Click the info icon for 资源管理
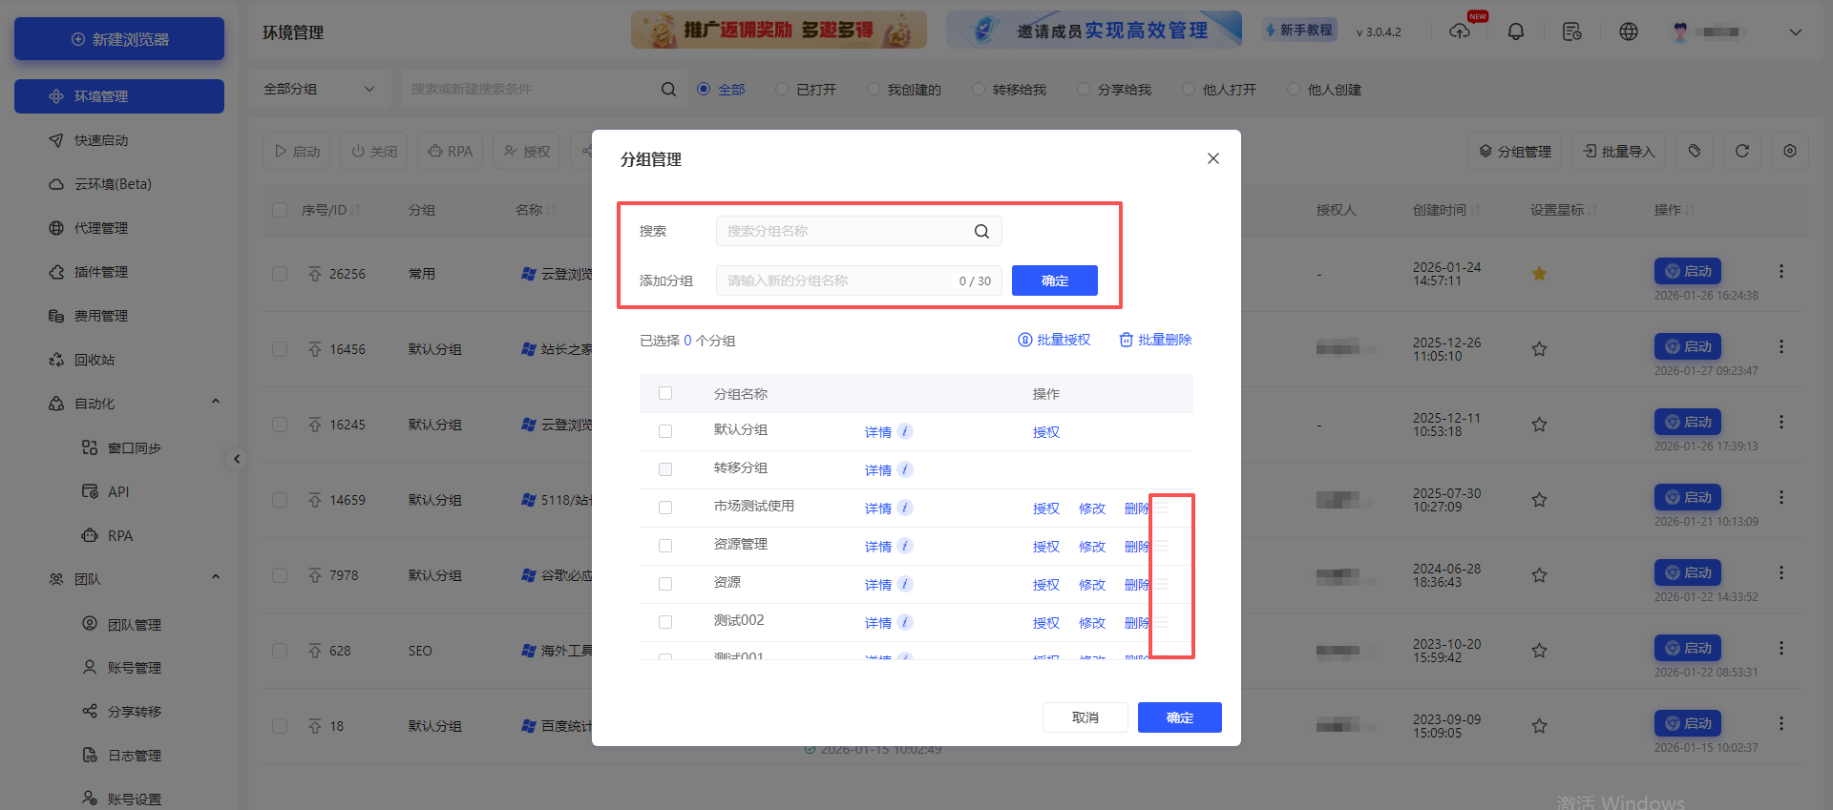This screenshot has height=810, width=1833. pos(905,546)
